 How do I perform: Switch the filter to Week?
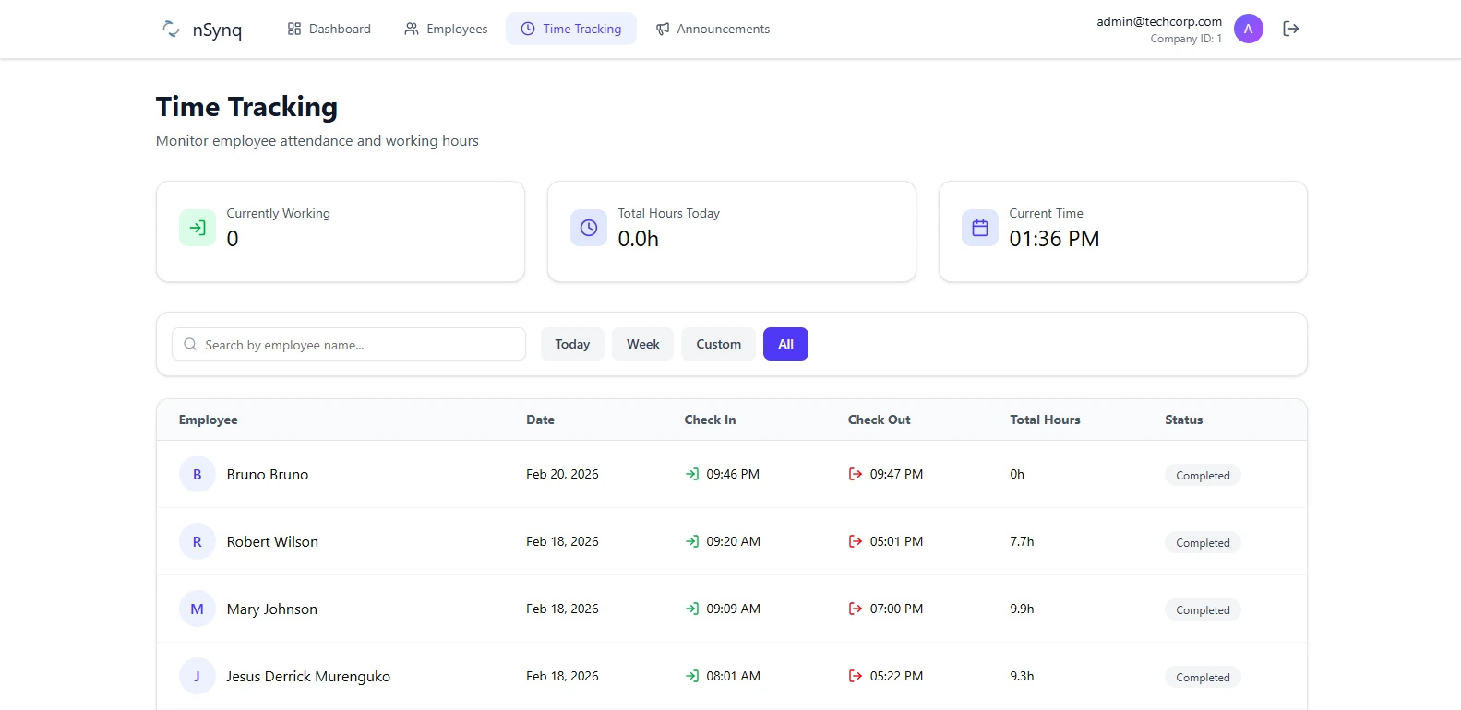(642, 344)
